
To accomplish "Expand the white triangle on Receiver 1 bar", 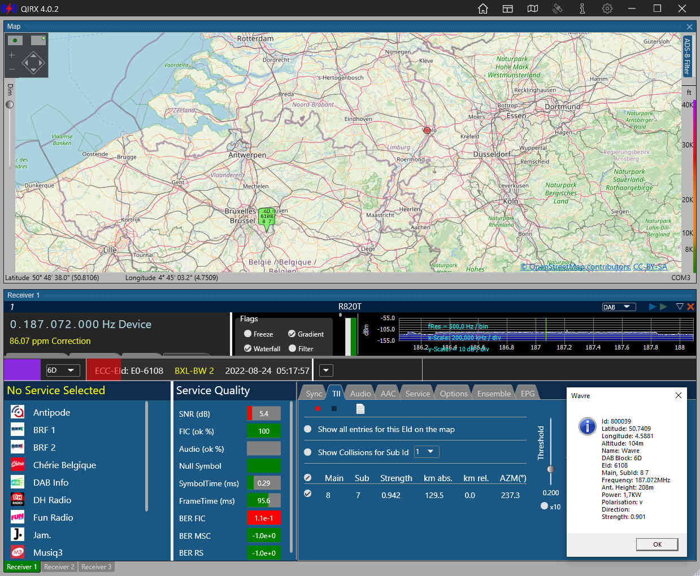I will [680, 307].
